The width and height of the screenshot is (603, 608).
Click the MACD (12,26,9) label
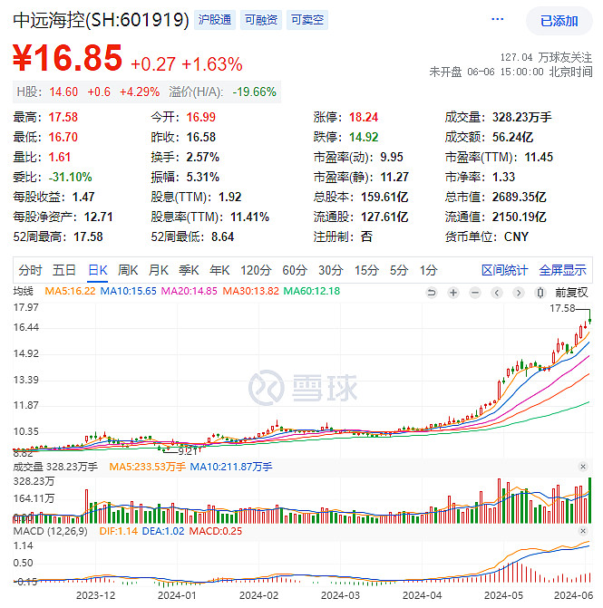51,531
